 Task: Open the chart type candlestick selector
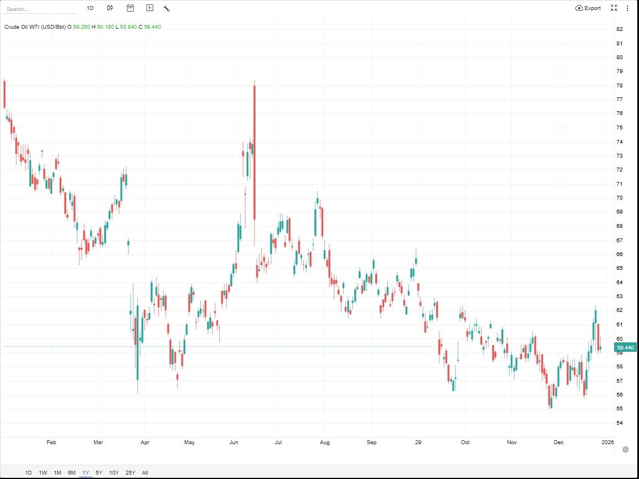(x=110, y=8)
